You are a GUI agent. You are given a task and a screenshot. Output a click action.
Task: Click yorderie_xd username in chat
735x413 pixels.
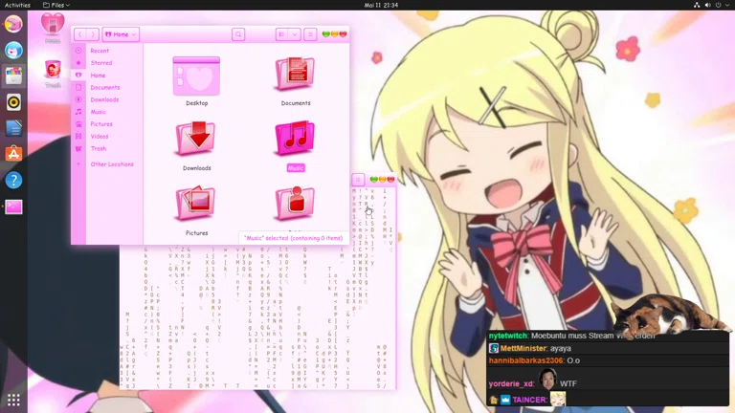pos(511,383)
